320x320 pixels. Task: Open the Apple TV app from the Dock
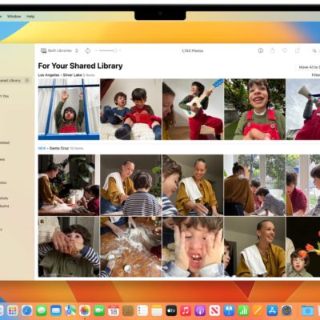tap(171, 310)
